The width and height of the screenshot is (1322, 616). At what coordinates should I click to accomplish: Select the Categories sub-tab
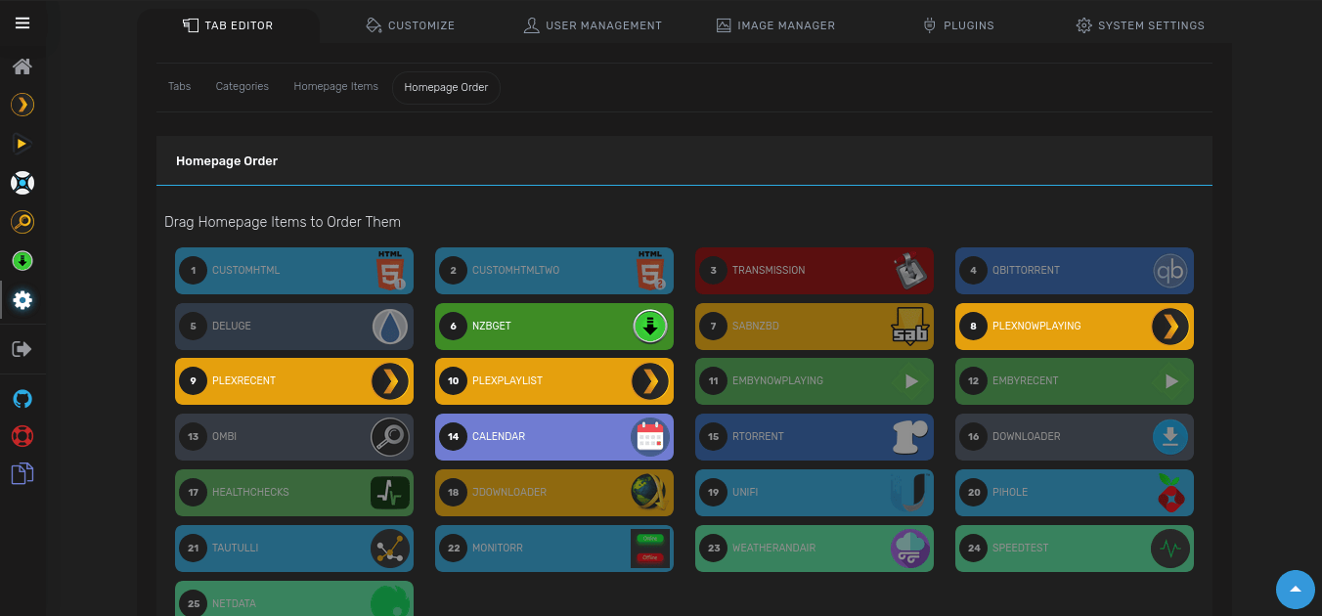pos(242,87)
